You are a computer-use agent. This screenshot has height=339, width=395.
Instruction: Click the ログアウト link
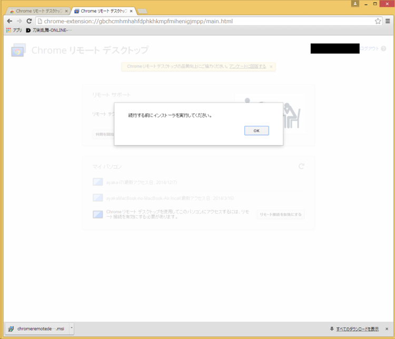pos(369,48)
